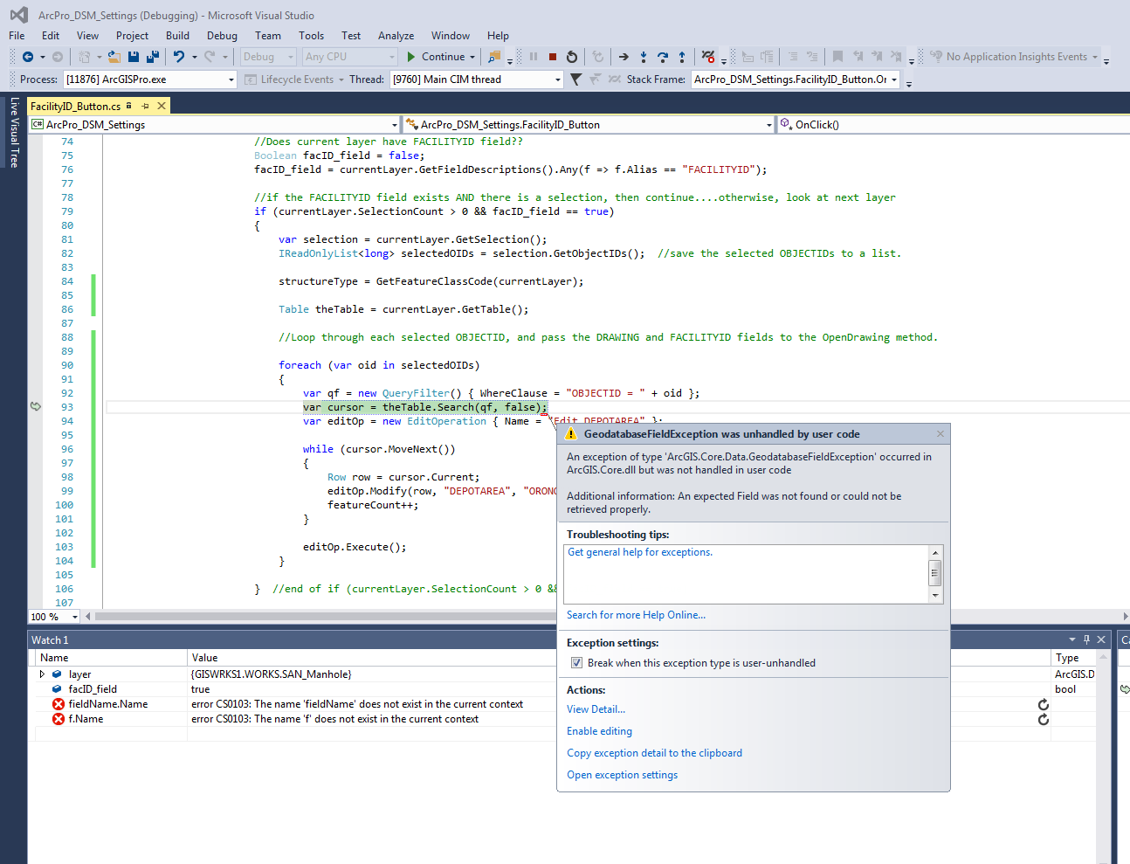
Task: Click the Step Into arrow icon
Action: click(644, 57)
